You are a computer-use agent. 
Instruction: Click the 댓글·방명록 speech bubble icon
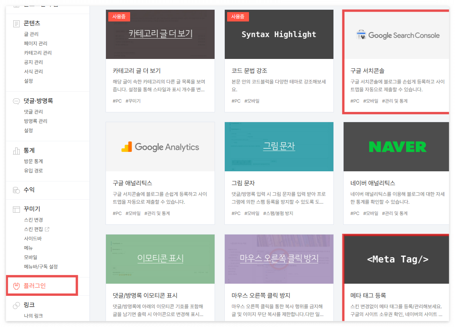[x=16, y=101]
